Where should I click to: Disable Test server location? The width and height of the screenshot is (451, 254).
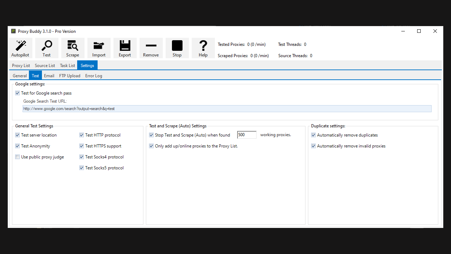point(17,135)
